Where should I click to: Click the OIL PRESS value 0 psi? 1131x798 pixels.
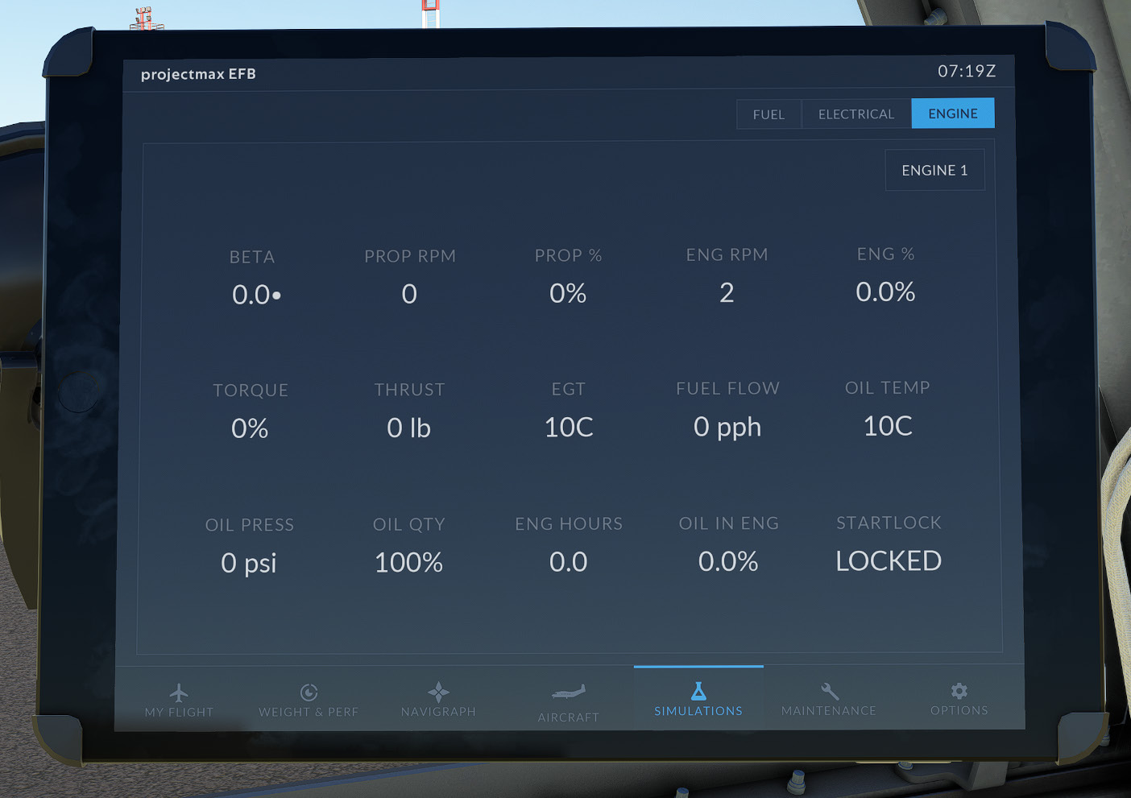click(x=249, y=563)
